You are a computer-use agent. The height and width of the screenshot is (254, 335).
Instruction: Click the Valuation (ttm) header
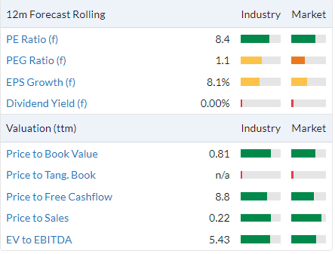pyautogui.click(x=41, y=129)
